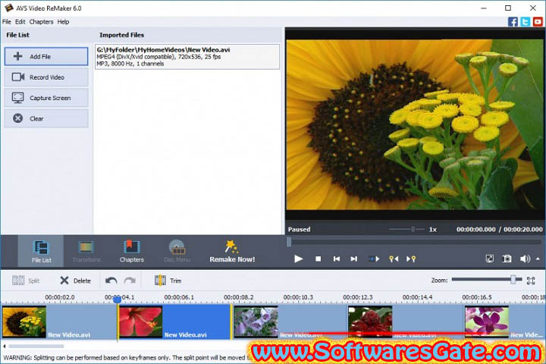Switch to the File List tab
This screenshot has width=546, height=364.
point(41,252)
